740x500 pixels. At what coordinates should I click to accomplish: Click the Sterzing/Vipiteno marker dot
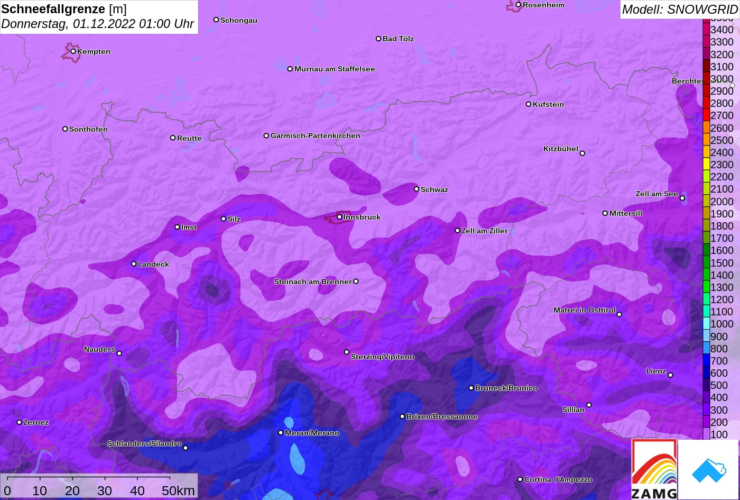click(x=347, y=352)
